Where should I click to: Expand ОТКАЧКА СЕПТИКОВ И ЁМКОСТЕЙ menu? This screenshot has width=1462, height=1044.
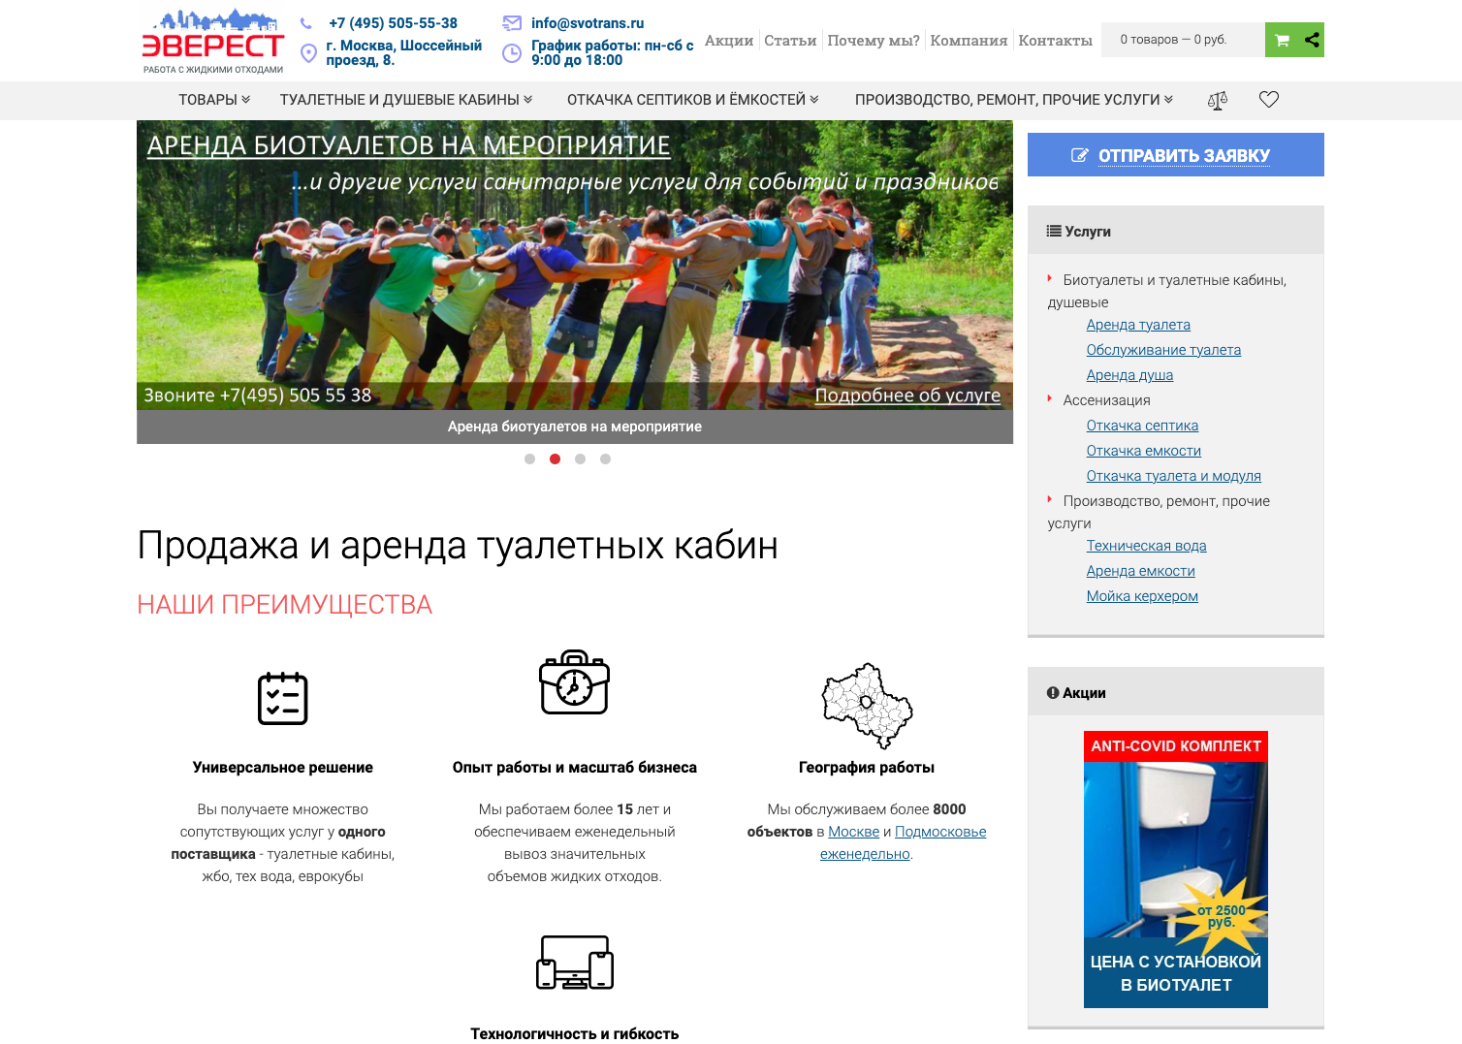coord(692,100)
